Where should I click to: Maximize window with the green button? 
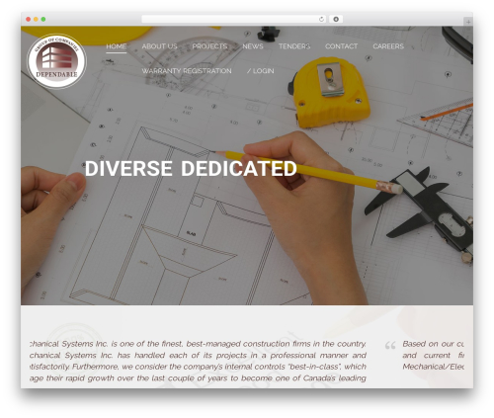click(43, 19)
